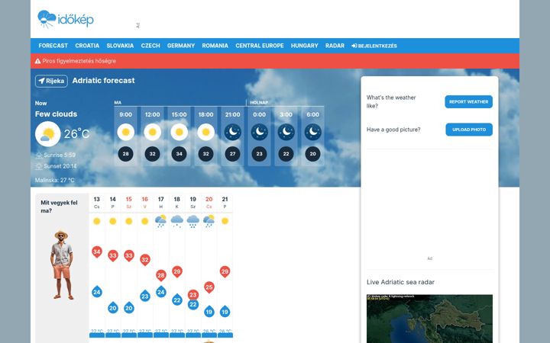Click the UPLOAD PHOTO button
This screenshot has width=550, height=343.
(x=469, y=130)
